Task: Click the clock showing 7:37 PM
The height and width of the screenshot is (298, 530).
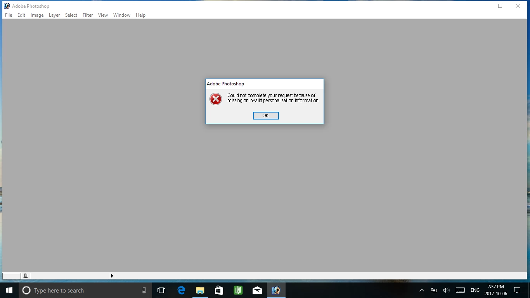Action: (x=495, y=290)
